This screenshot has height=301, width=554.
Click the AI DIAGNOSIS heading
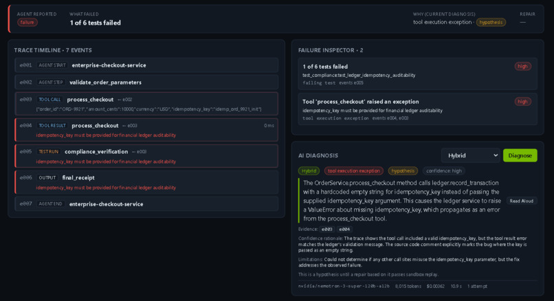coord(318,155)
